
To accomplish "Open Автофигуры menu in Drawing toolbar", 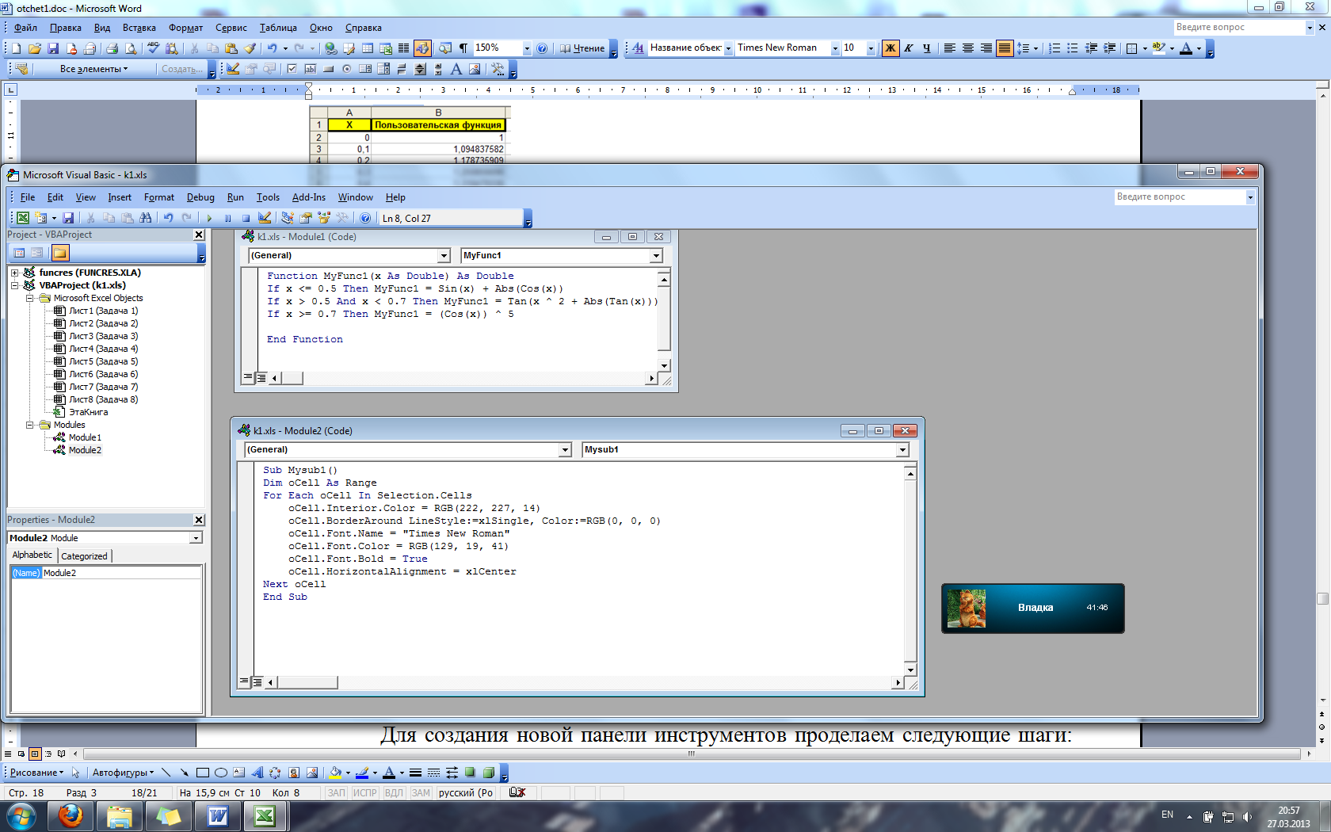I will pos(123,773).
